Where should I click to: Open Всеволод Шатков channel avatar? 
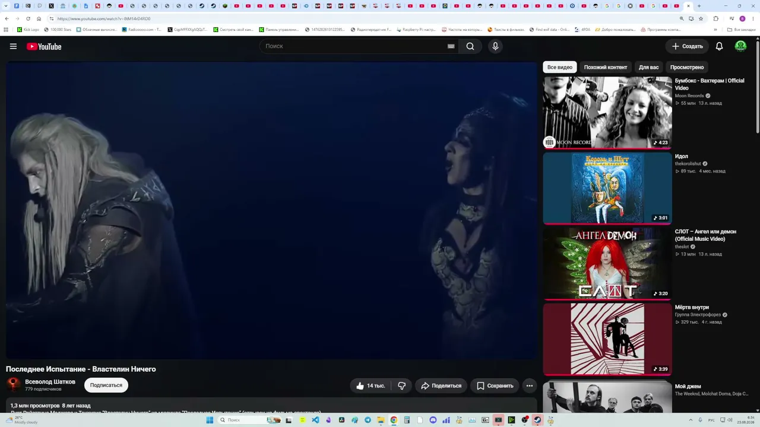click(x=13, y=384)
